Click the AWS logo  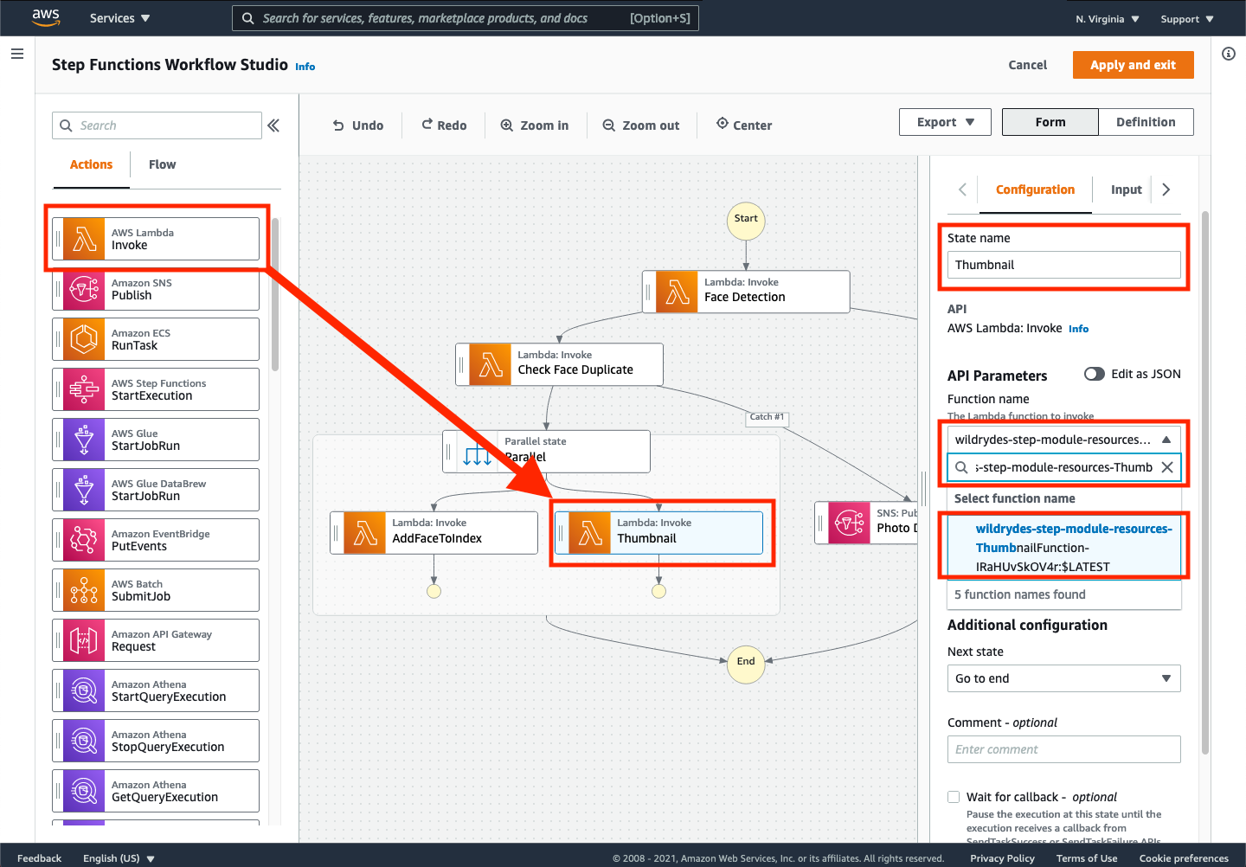(x=46, y=17)
